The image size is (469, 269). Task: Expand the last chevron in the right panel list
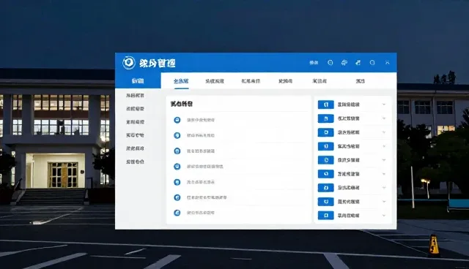point(384,216)
